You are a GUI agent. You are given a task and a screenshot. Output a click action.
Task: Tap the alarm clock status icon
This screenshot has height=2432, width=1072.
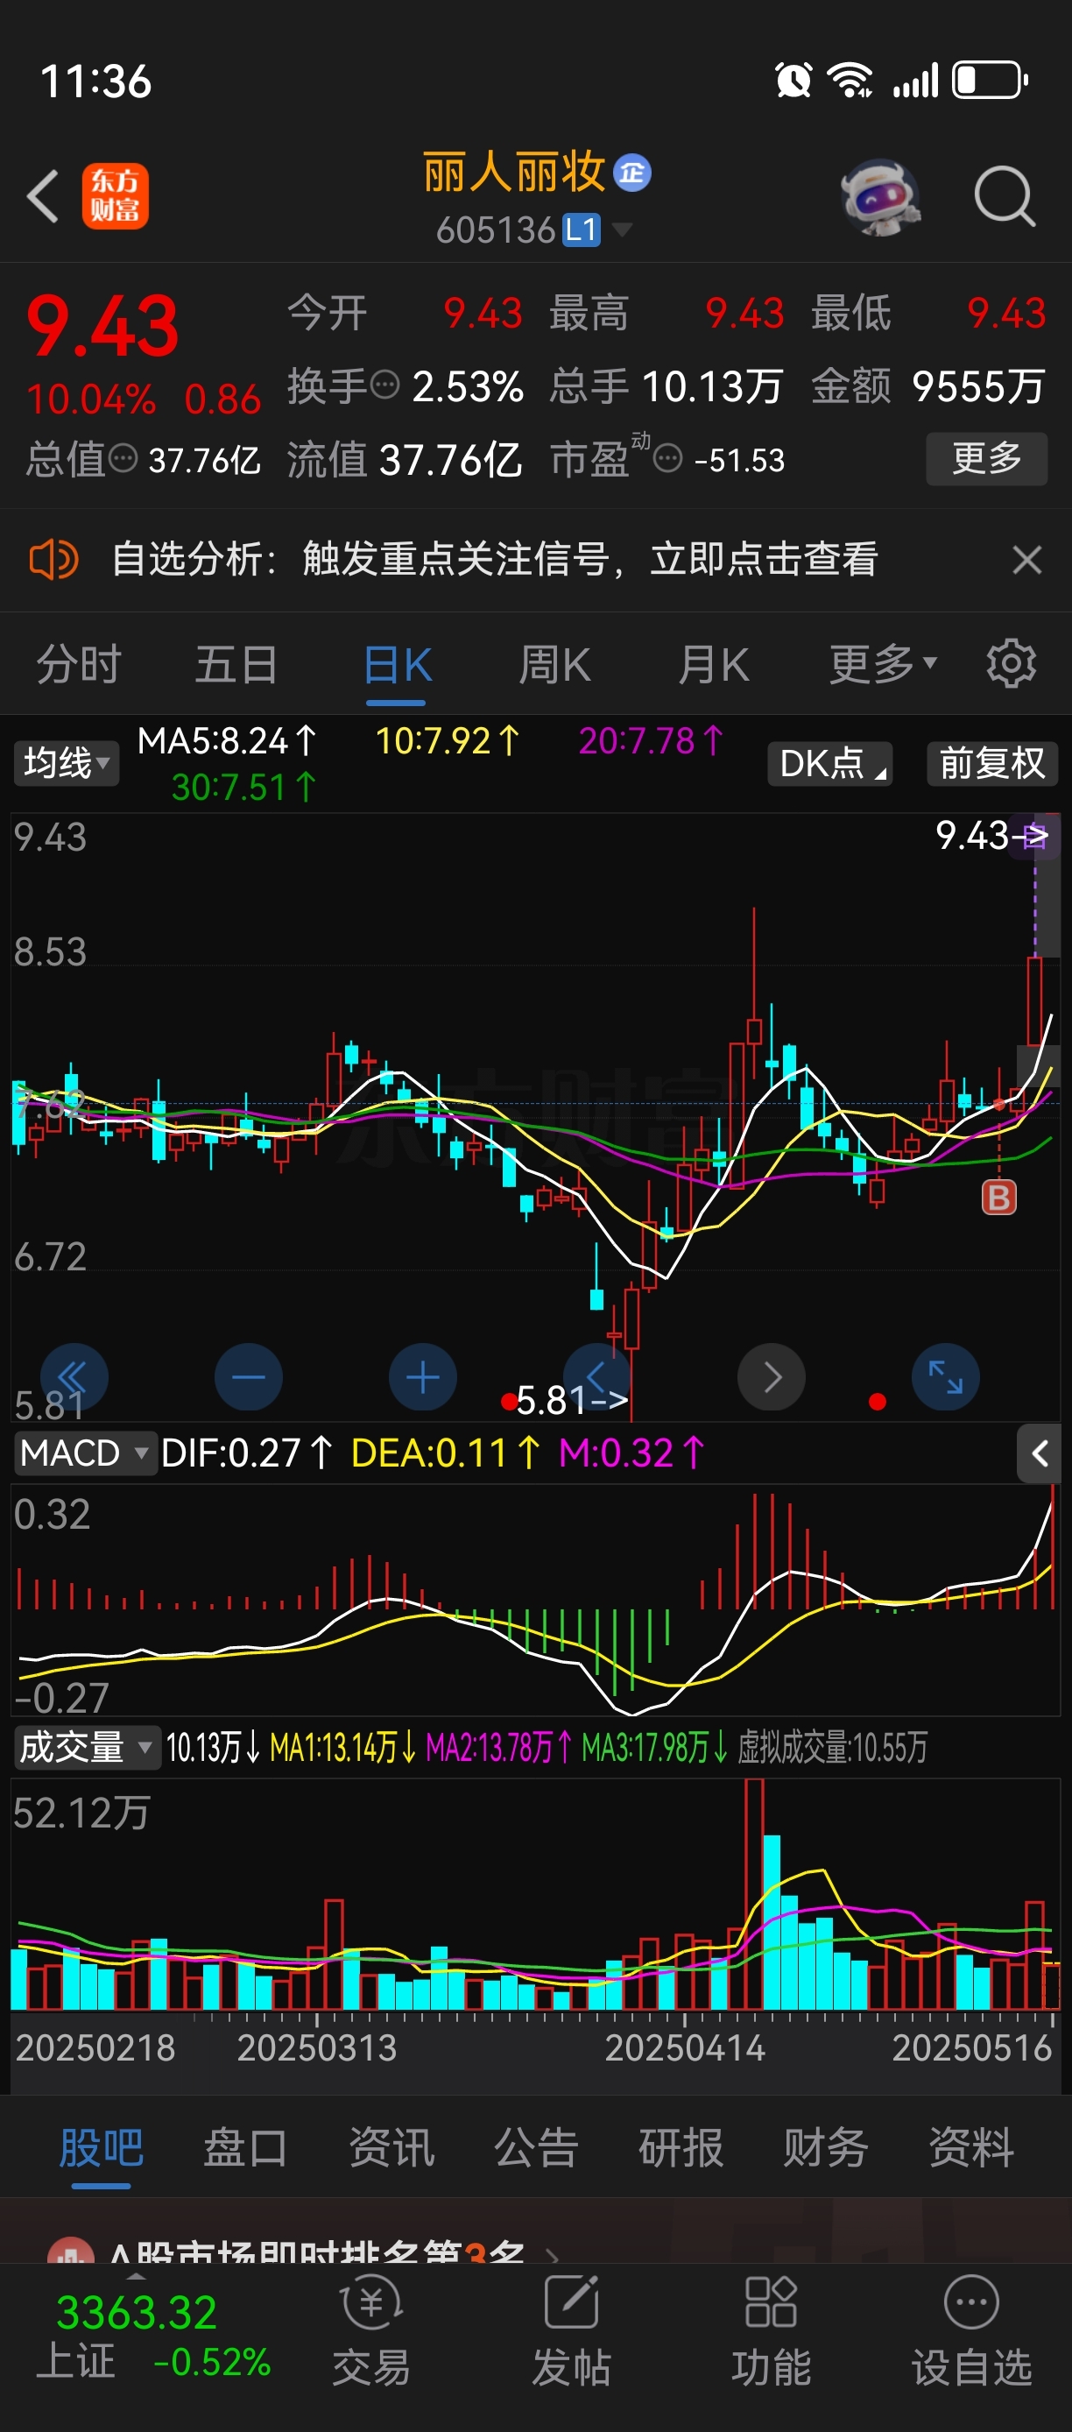point(793,81)
